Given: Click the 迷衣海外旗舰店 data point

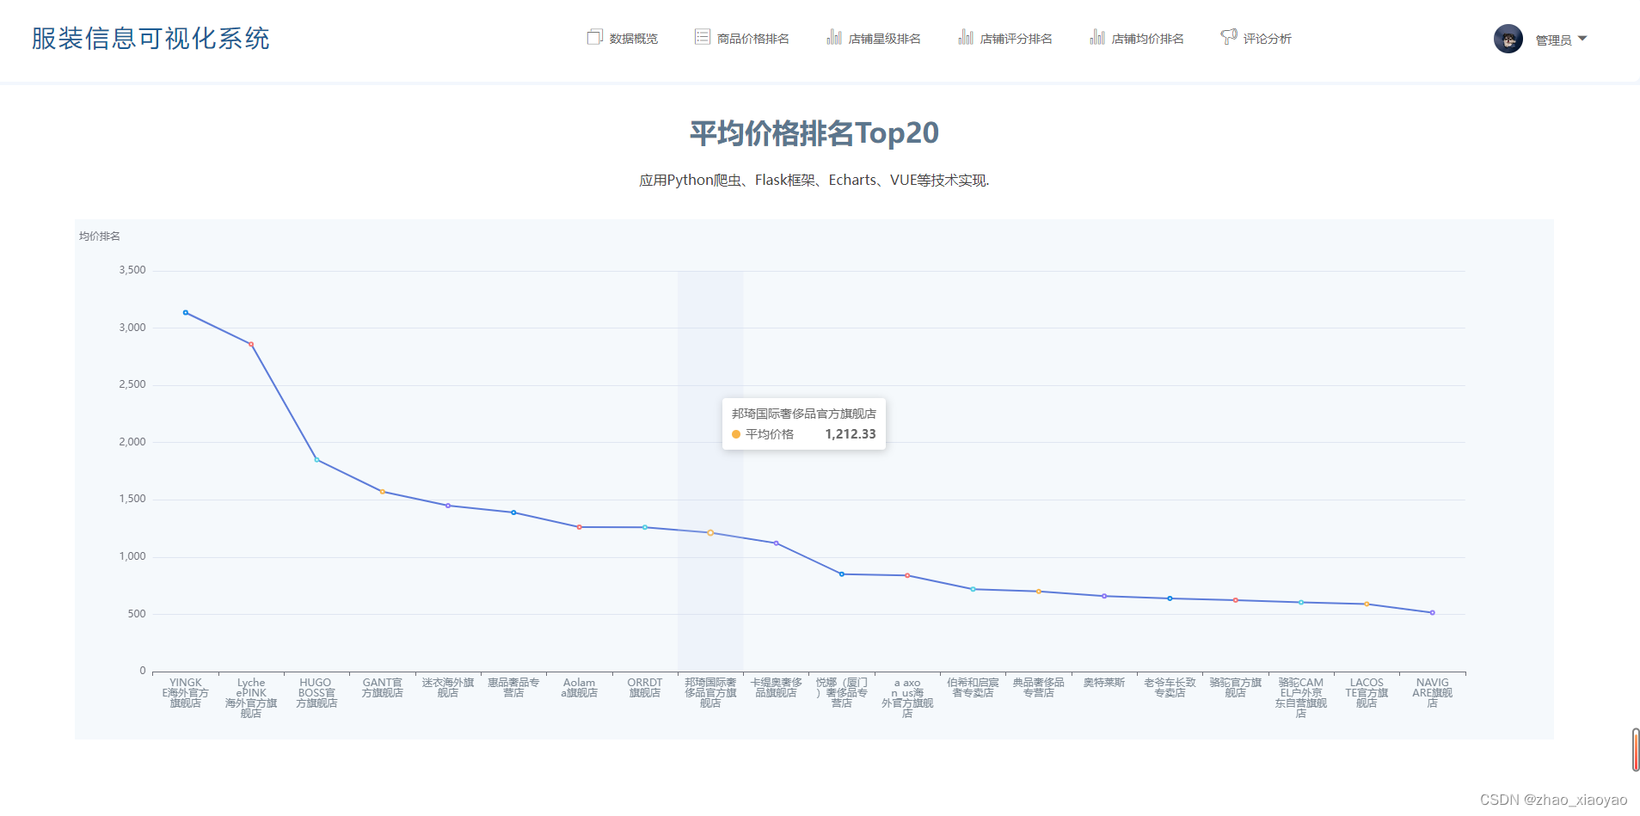Looking at the screenshot, I should pyautogui.click(x=448, y=506).
